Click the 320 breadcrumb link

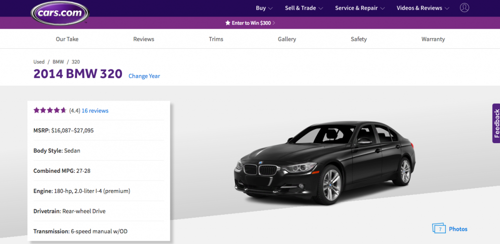tap(76, 62)
